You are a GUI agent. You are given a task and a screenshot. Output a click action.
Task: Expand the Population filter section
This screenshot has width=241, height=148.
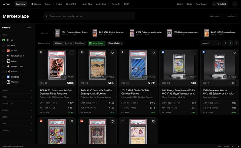(x=17, y=104)
